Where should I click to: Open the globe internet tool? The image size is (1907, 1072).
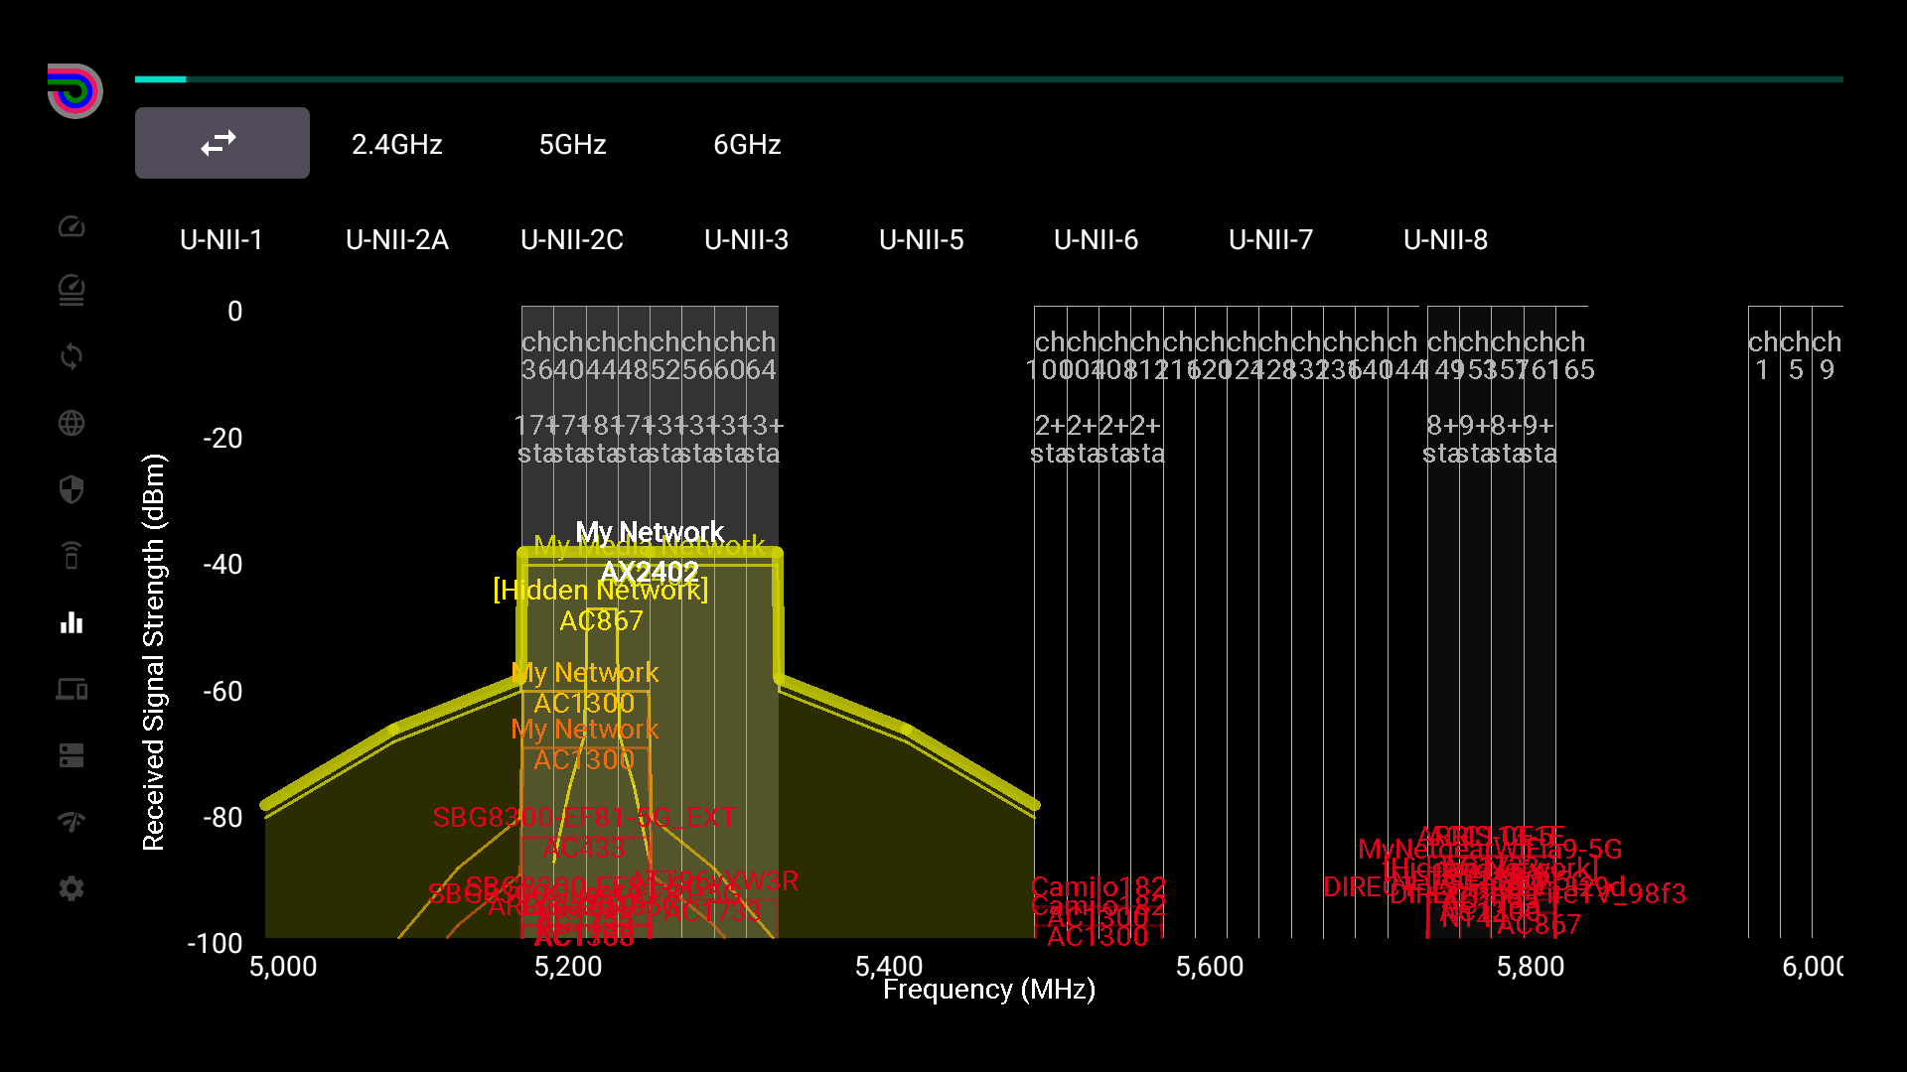71,422
